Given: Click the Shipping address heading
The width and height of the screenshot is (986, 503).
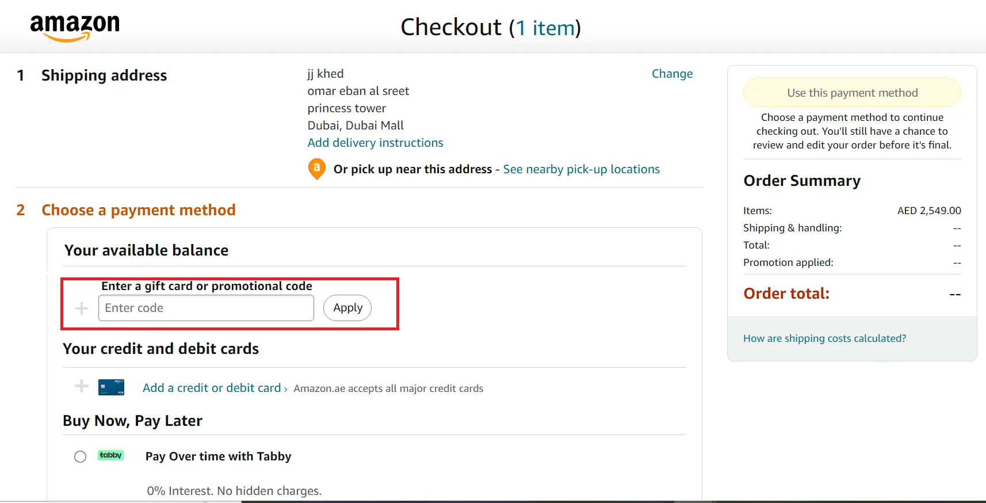Looking at the screenshot, I should (104, 75).
